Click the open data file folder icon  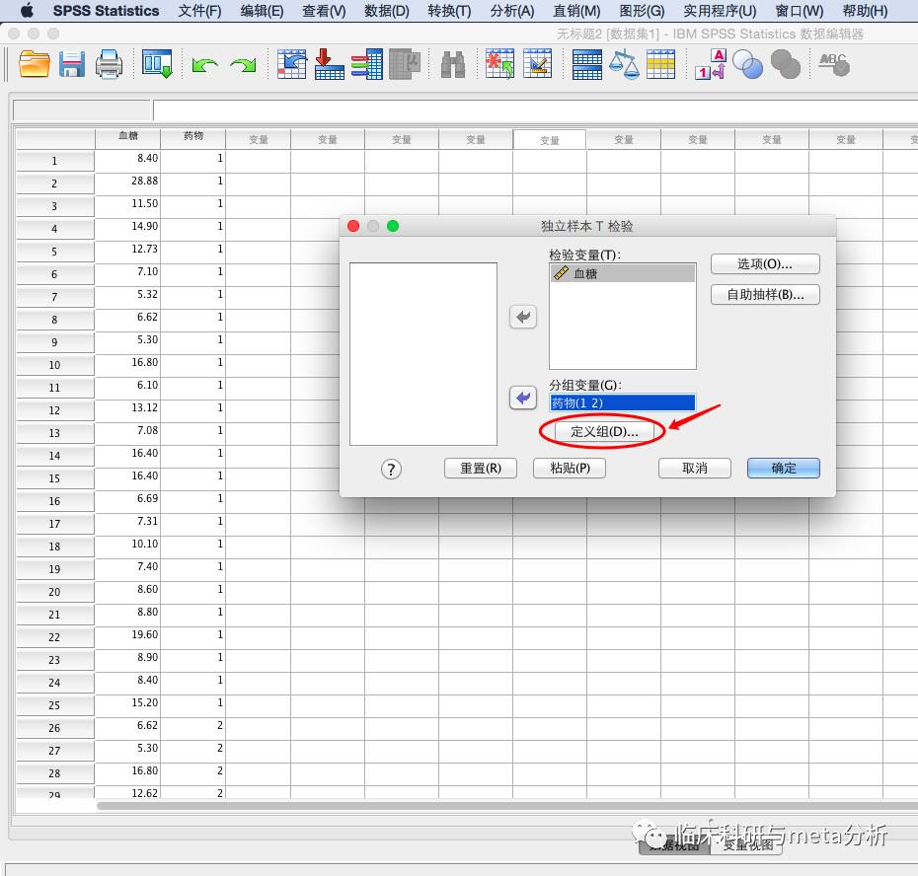[x=35, y=65]
